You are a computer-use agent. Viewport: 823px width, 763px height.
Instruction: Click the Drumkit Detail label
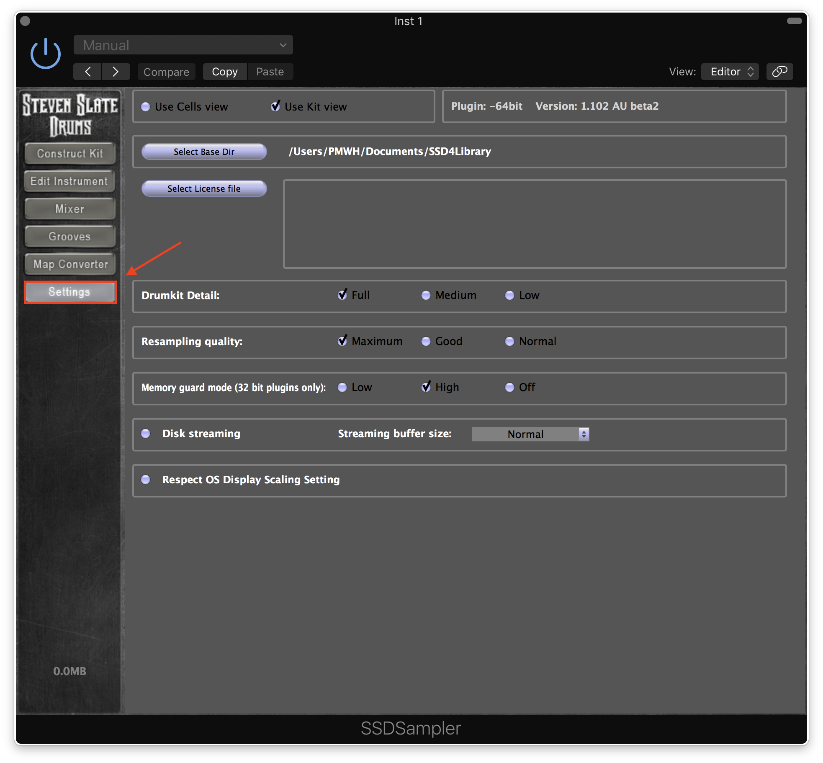click(x=180, y=295)
